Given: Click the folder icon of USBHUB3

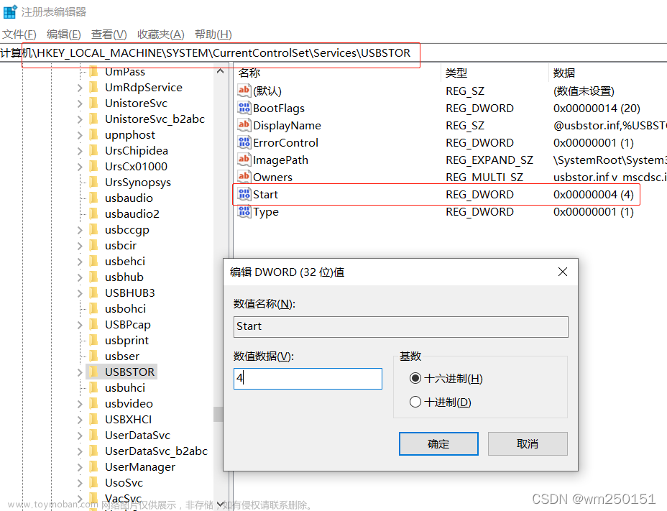Looking at the screenshot, I should pyautogui.click(x=94, y=293).
